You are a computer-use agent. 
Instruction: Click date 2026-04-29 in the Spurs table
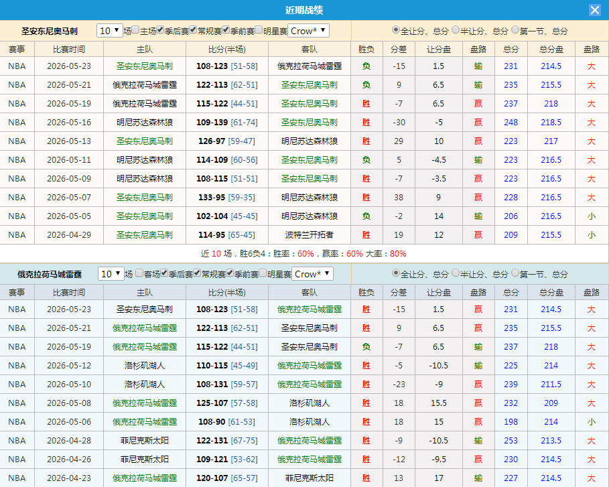(69, 235)
